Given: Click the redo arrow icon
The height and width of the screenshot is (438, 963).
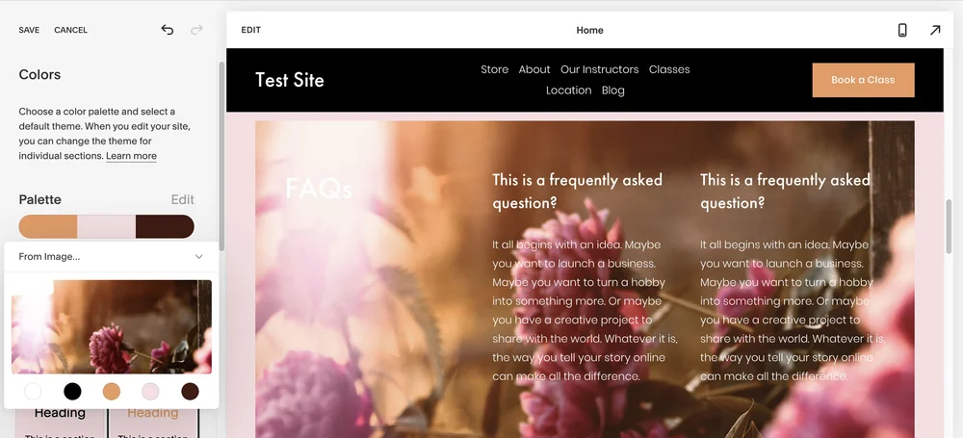Looking at the screenshot, I should point(196,30).
